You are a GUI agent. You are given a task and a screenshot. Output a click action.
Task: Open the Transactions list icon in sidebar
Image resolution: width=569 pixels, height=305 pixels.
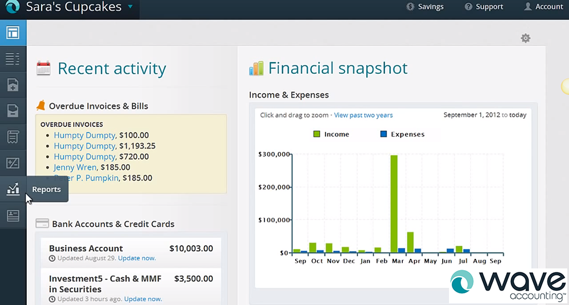click(13, 59)
